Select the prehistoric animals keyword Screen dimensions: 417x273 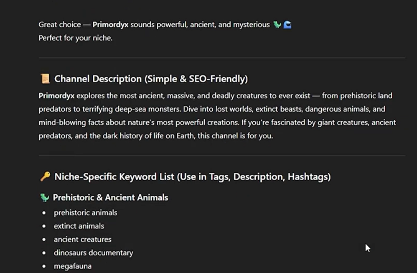point(85,213)
